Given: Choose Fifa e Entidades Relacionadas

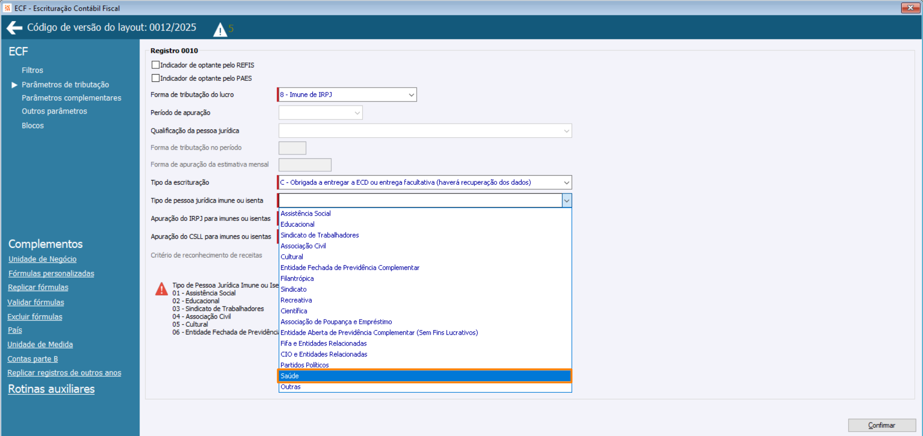Looking at the screenshot, I should [425, 343].
